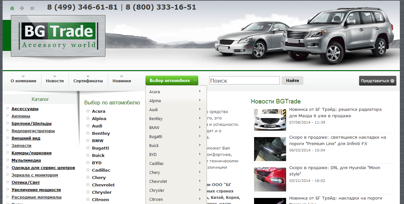This screenshot has height=204, width=404.
Task: Open the Выбор автомобиля dropdown button
Action: coord(172,81)
